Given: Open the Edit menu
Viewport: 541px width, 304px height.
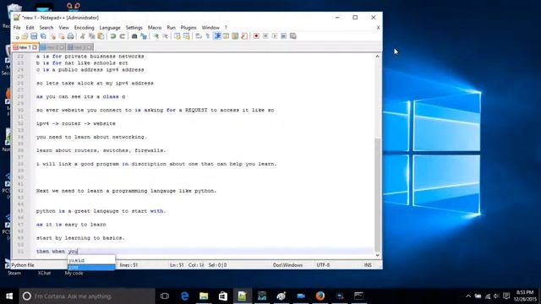Looking at the screenshot, I should pos(30,28).
